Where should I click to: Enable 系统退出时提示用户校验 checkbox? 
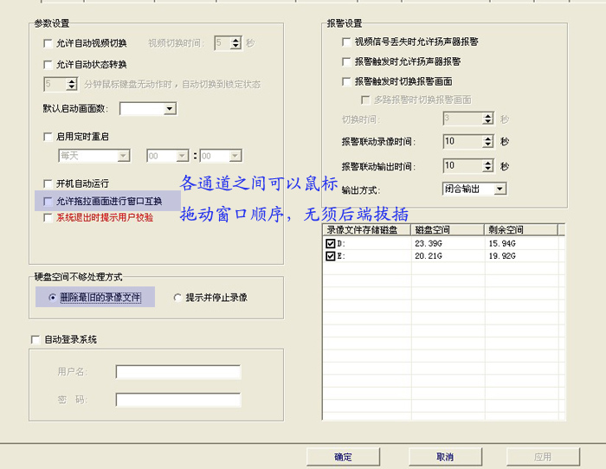pos(48,217)
